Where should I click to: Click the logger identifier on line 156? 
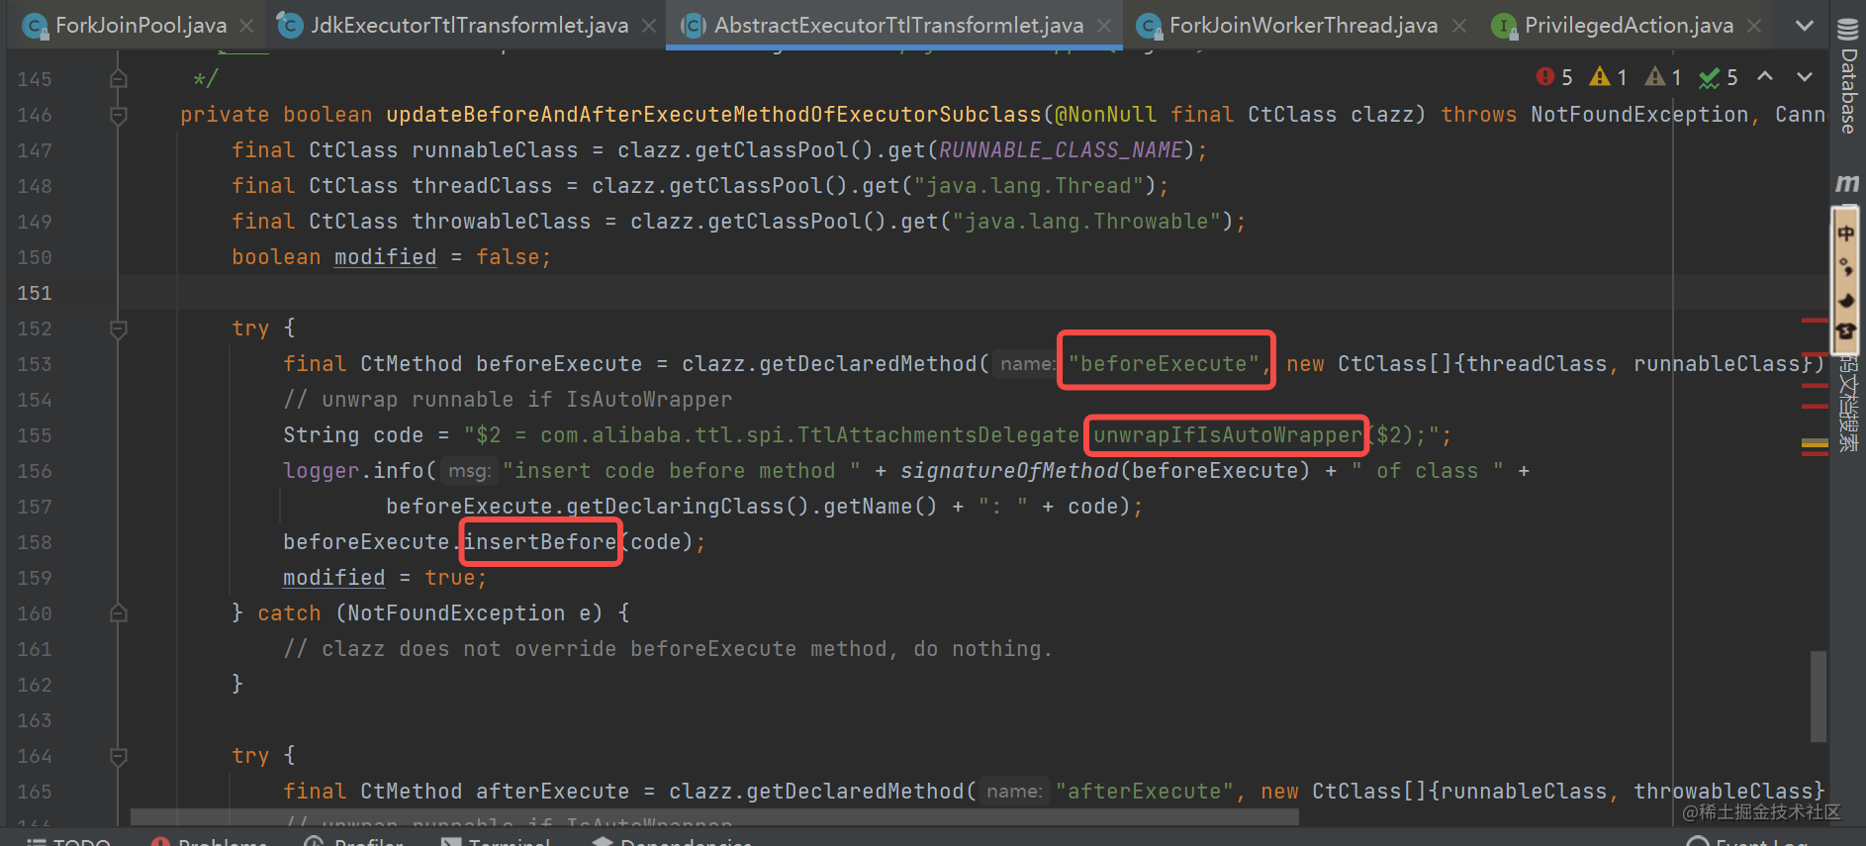tap(322, 471)
